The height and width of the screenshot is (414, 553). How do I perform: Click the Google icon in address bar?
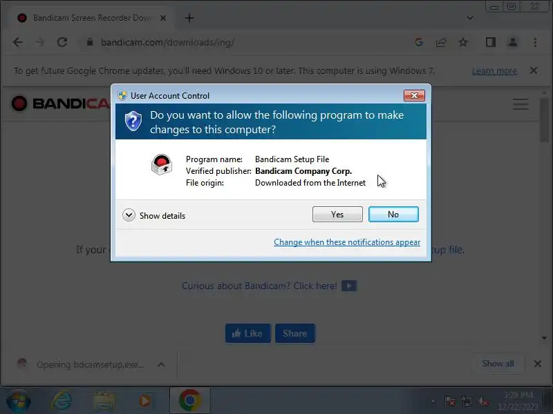pos(419,43)
